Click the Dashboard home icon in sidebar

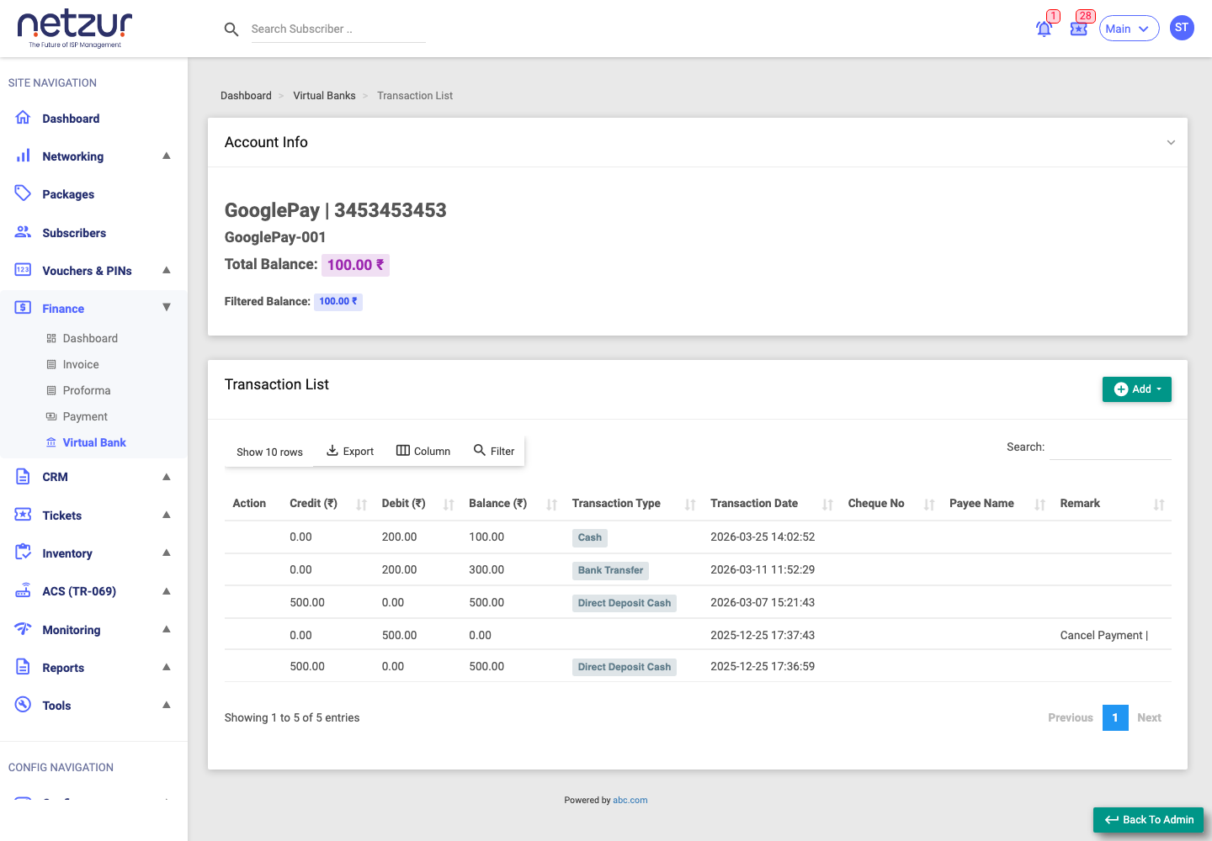click(x=24, y=118)
